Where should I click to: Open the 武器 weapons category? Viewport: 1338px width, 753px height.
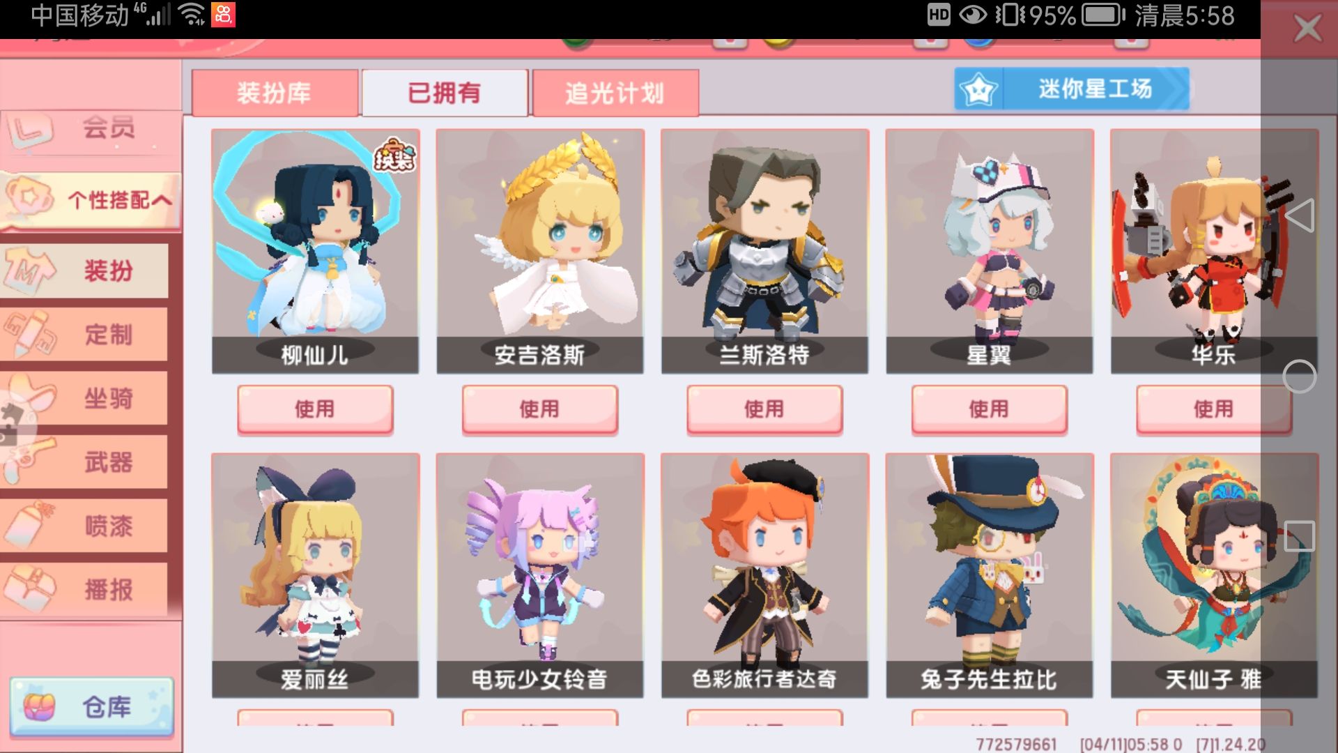point(84,462)
